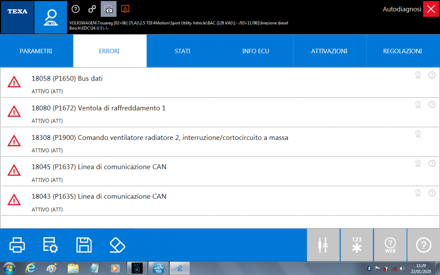Select error 18080 Ventola di raffreddamento 1
Image resolution: width=440 pixels, height=275 pixels.
[99, 108]
